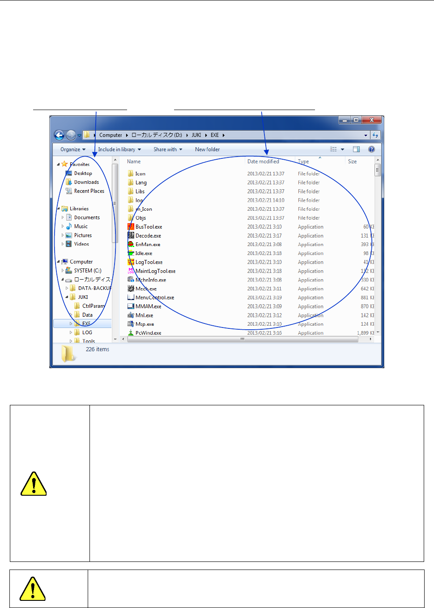Viewport: 434px width, 608px height.
Task: Open Downloads in Favorites
Action: pos(82,182)
